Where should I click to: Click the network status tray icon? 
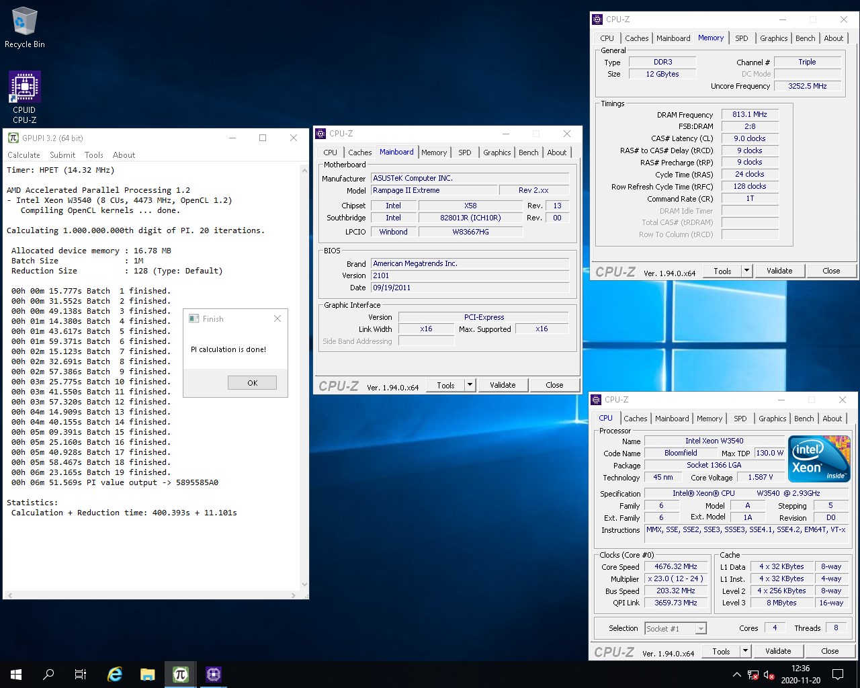pyautogui.click(x=753, y=675)
